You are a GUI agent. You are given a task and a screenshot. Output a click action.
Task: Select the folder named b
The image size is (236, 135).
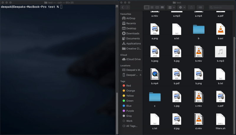tap(199, 29)
